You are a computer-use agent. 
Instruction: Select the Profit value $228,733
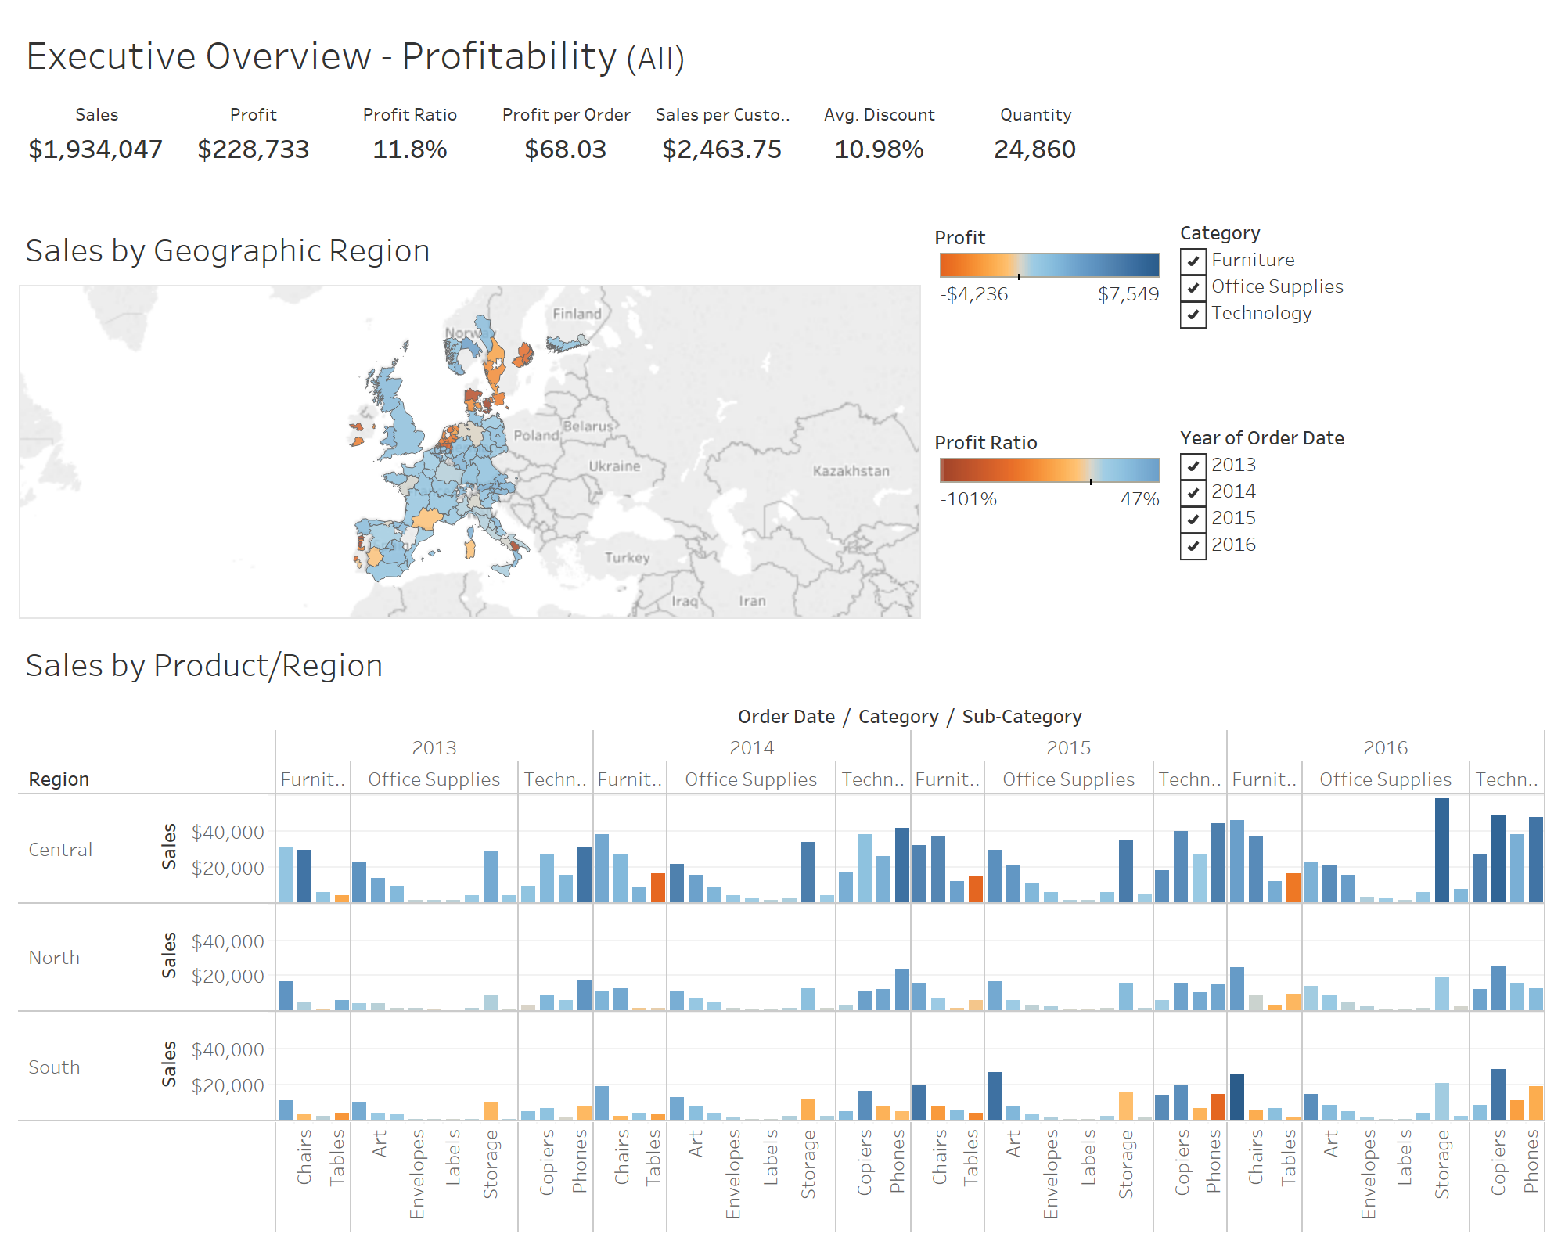(254, 149)
